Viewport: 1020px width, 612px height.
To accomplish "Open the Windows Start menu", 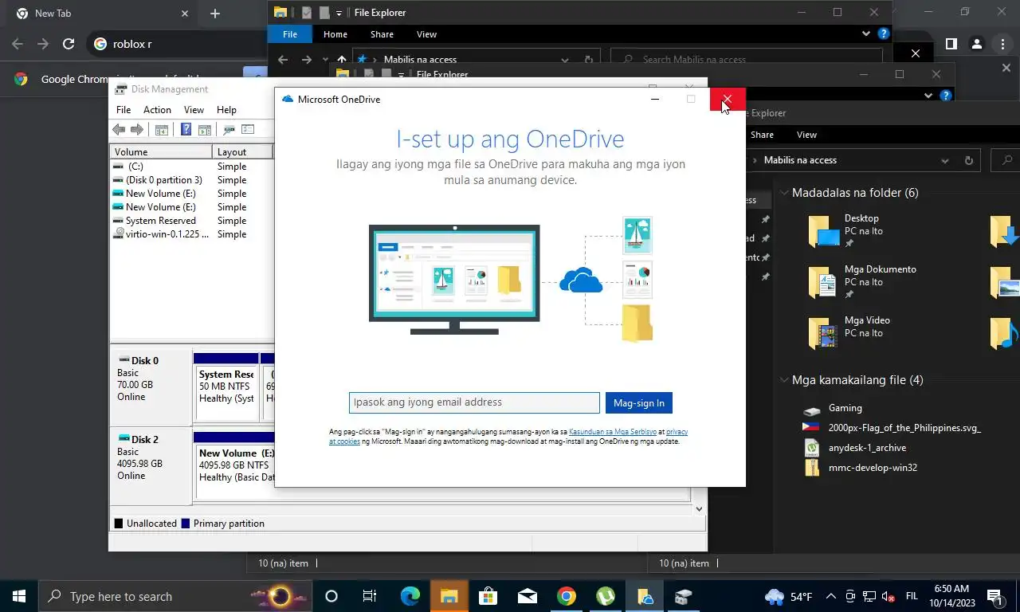I will click(x=18, y=596).
